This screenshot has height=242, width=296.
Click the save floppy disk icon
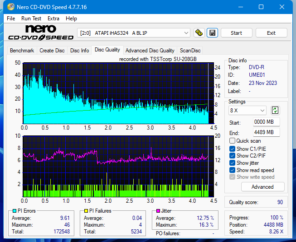pos(213,33)
